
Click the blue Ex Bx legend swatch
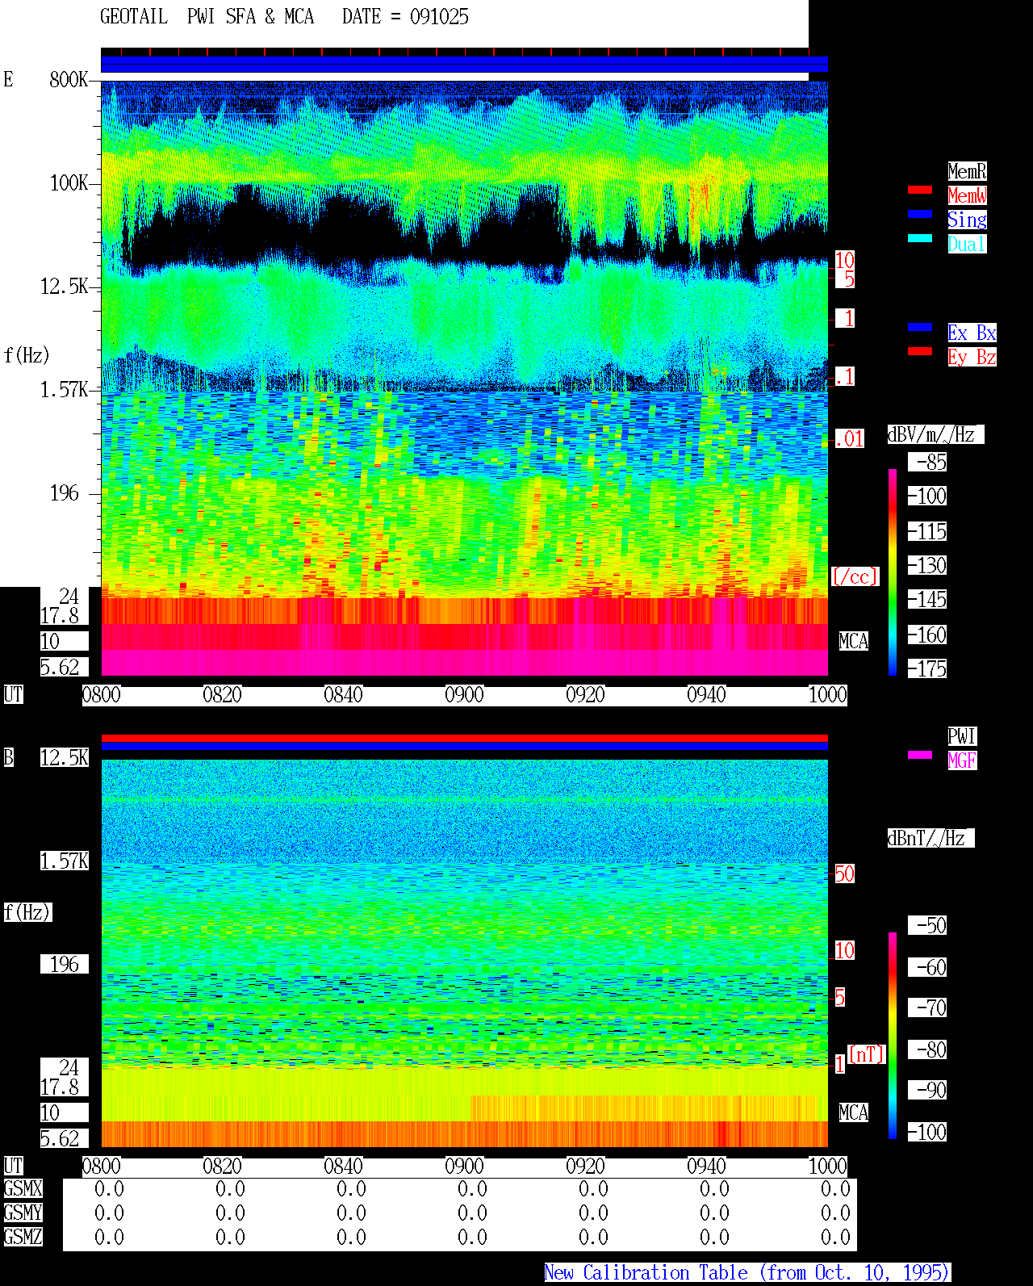coord(920,327)
